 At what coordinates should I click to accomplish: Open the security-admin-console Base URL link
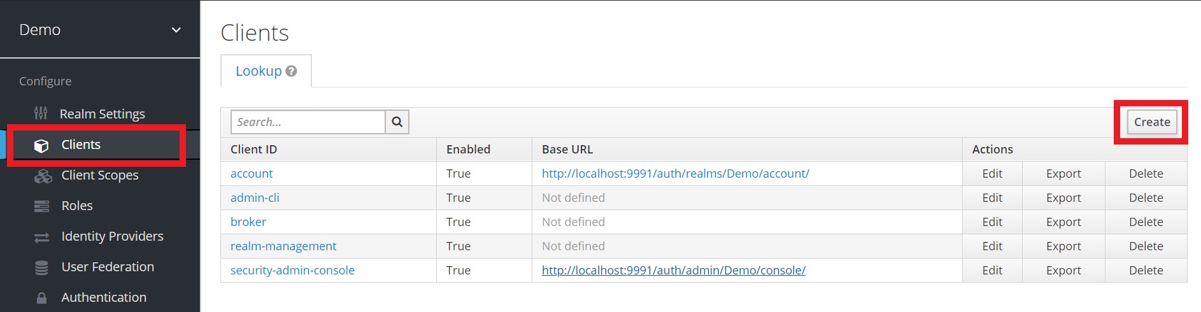coord(674,270)
